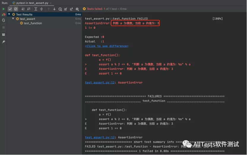Click the red 'def test_function():' line
Viewport: 247px width, 155px height.
pos(102,55)
